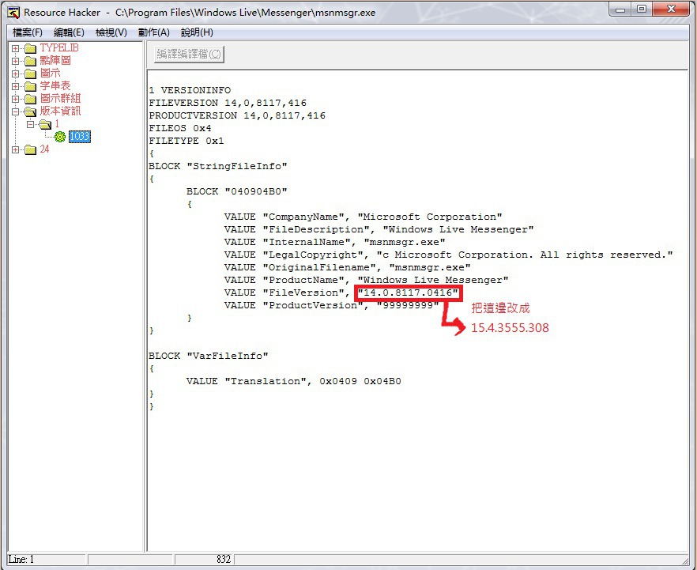Open the 說明(H) menu
The image size is (697, 570).
pos(197,32)
